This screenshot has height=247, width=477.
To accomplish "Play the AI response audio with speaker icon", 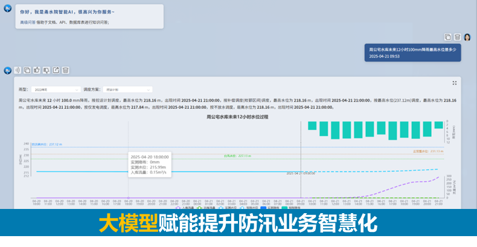I will tap(17, 70).
